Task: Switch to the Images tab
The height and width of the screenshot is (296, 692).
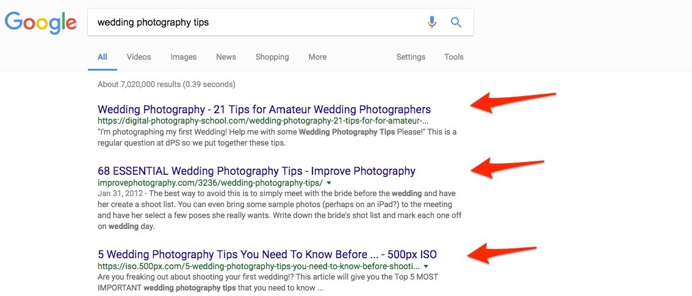Action: coord(184,57)
